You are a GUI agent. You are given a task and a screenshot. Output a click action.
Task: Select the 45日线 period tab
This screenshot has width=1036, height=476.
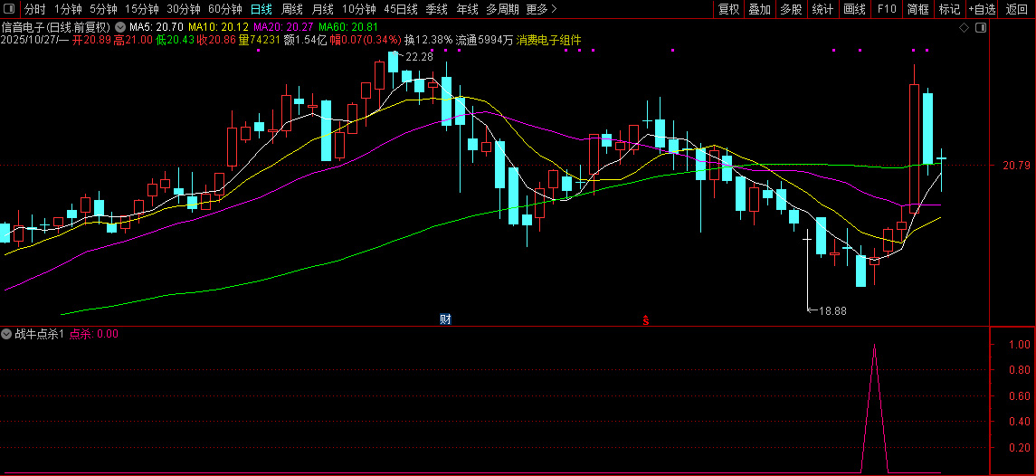pos(401,9)
